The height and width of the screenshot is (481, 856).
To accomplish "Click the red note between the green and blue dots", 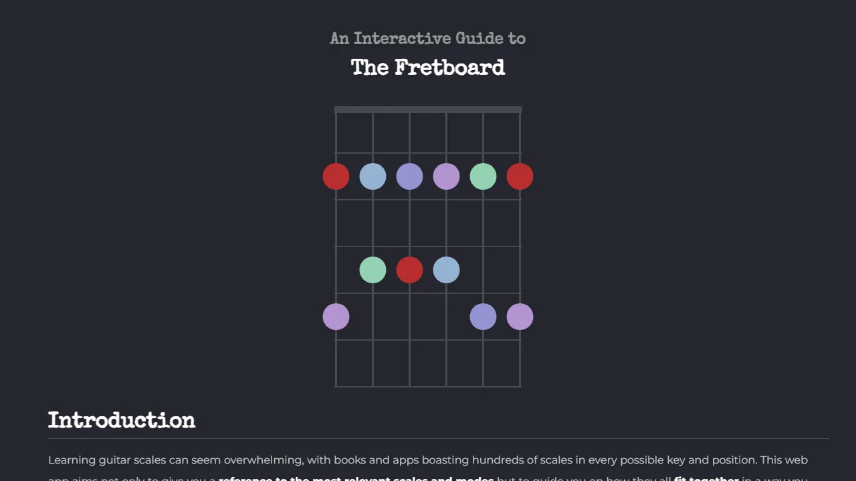I will click(409, 270).
